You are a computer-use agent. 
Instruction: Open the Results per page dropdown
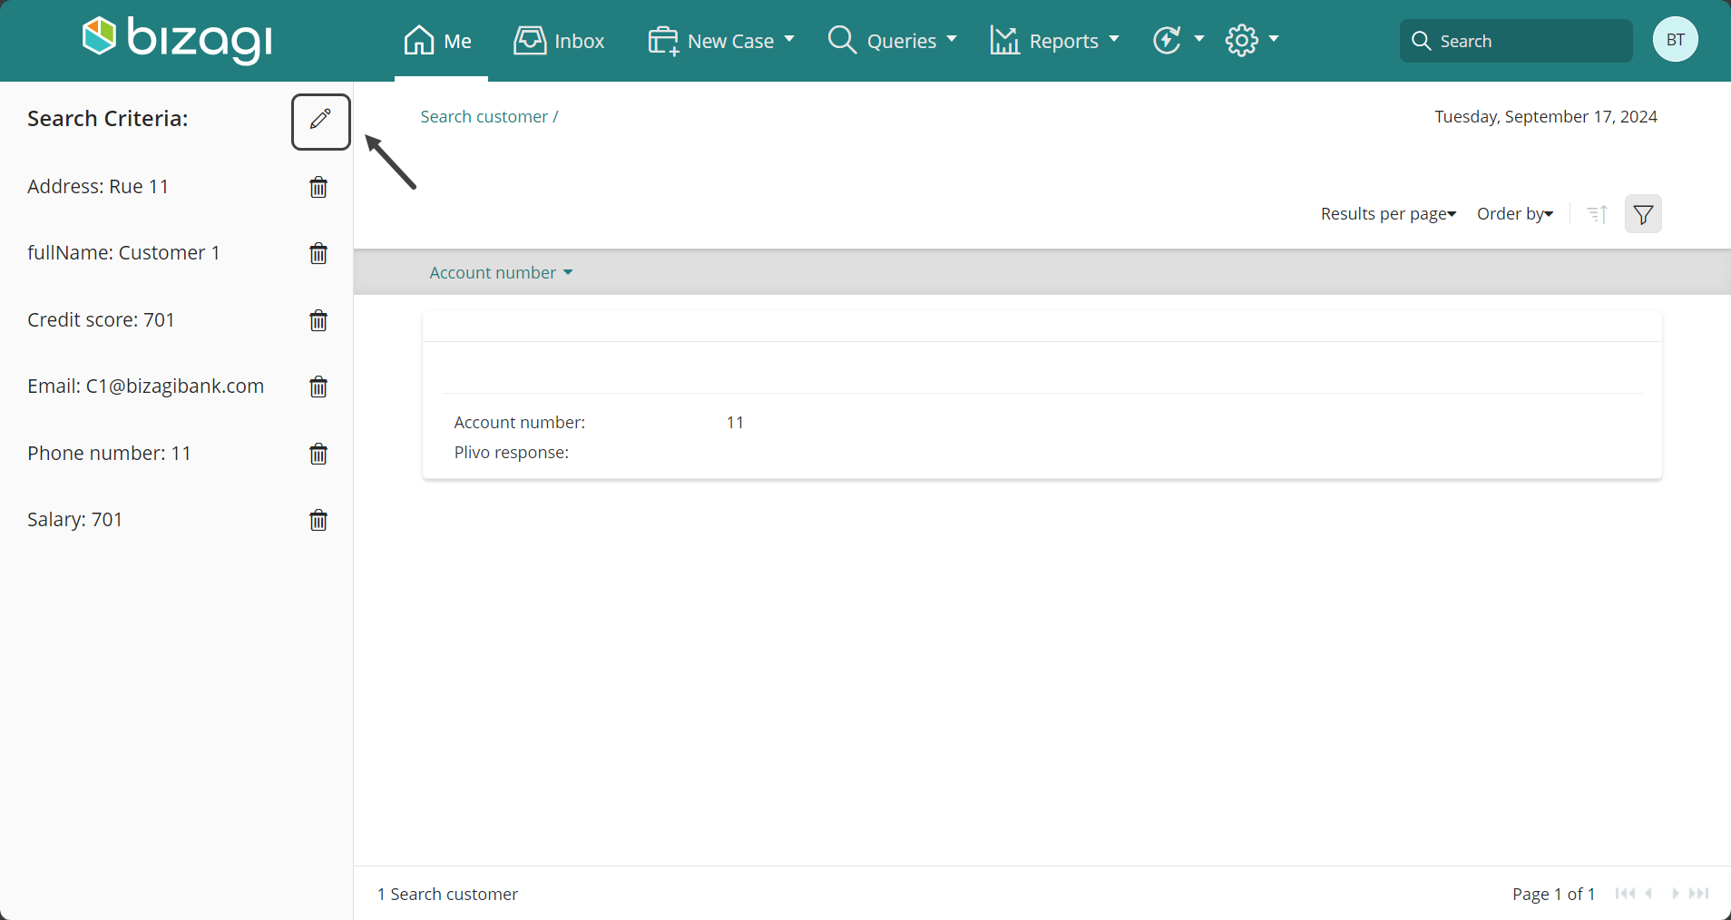[x=1388, y=214]
